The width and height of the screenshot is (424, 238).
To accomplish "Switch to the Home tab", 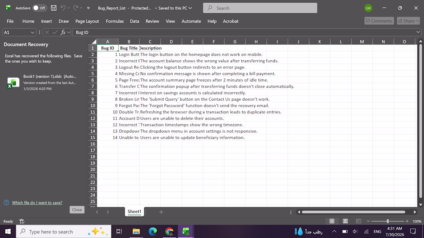I will point(28,21).
